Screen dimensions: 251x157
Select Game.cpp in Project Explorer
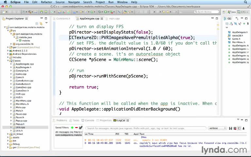click(x=21, y=74)
